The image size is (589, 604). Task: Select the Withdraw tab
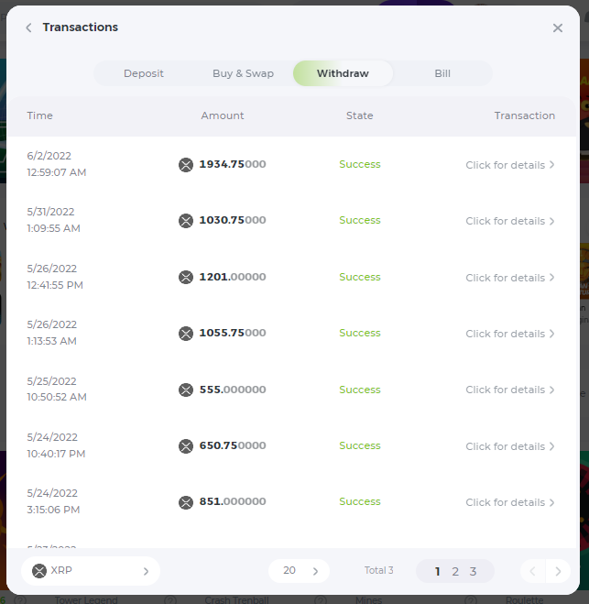pos(343,73)
